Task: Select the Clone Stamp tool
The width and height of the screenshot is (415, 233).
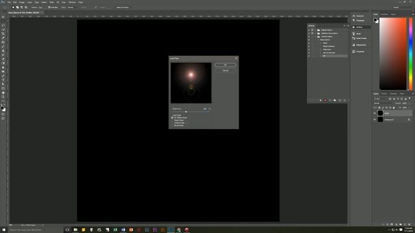Action: click(3, 50)
